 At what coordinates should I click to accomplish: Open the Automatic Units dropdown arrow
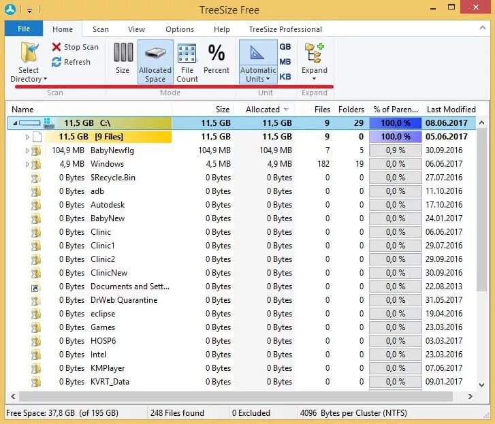point(268,79)
